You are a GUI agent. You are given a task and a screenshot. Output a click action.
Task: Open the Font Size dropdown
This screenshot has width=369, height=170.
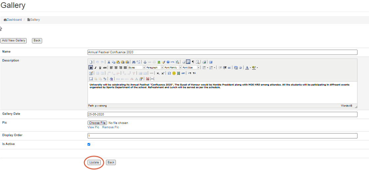tap(191, 67)
